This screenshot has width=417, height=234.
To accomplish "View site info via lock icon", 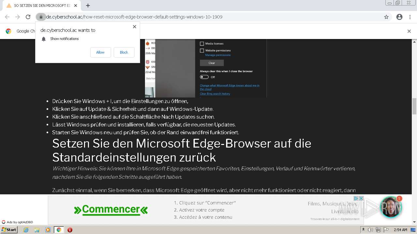I will pos(41,17).
